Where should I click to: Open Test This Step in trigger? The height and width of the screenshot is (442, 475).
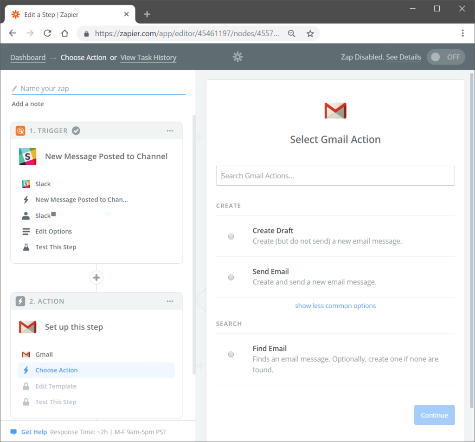pos(96,247)
